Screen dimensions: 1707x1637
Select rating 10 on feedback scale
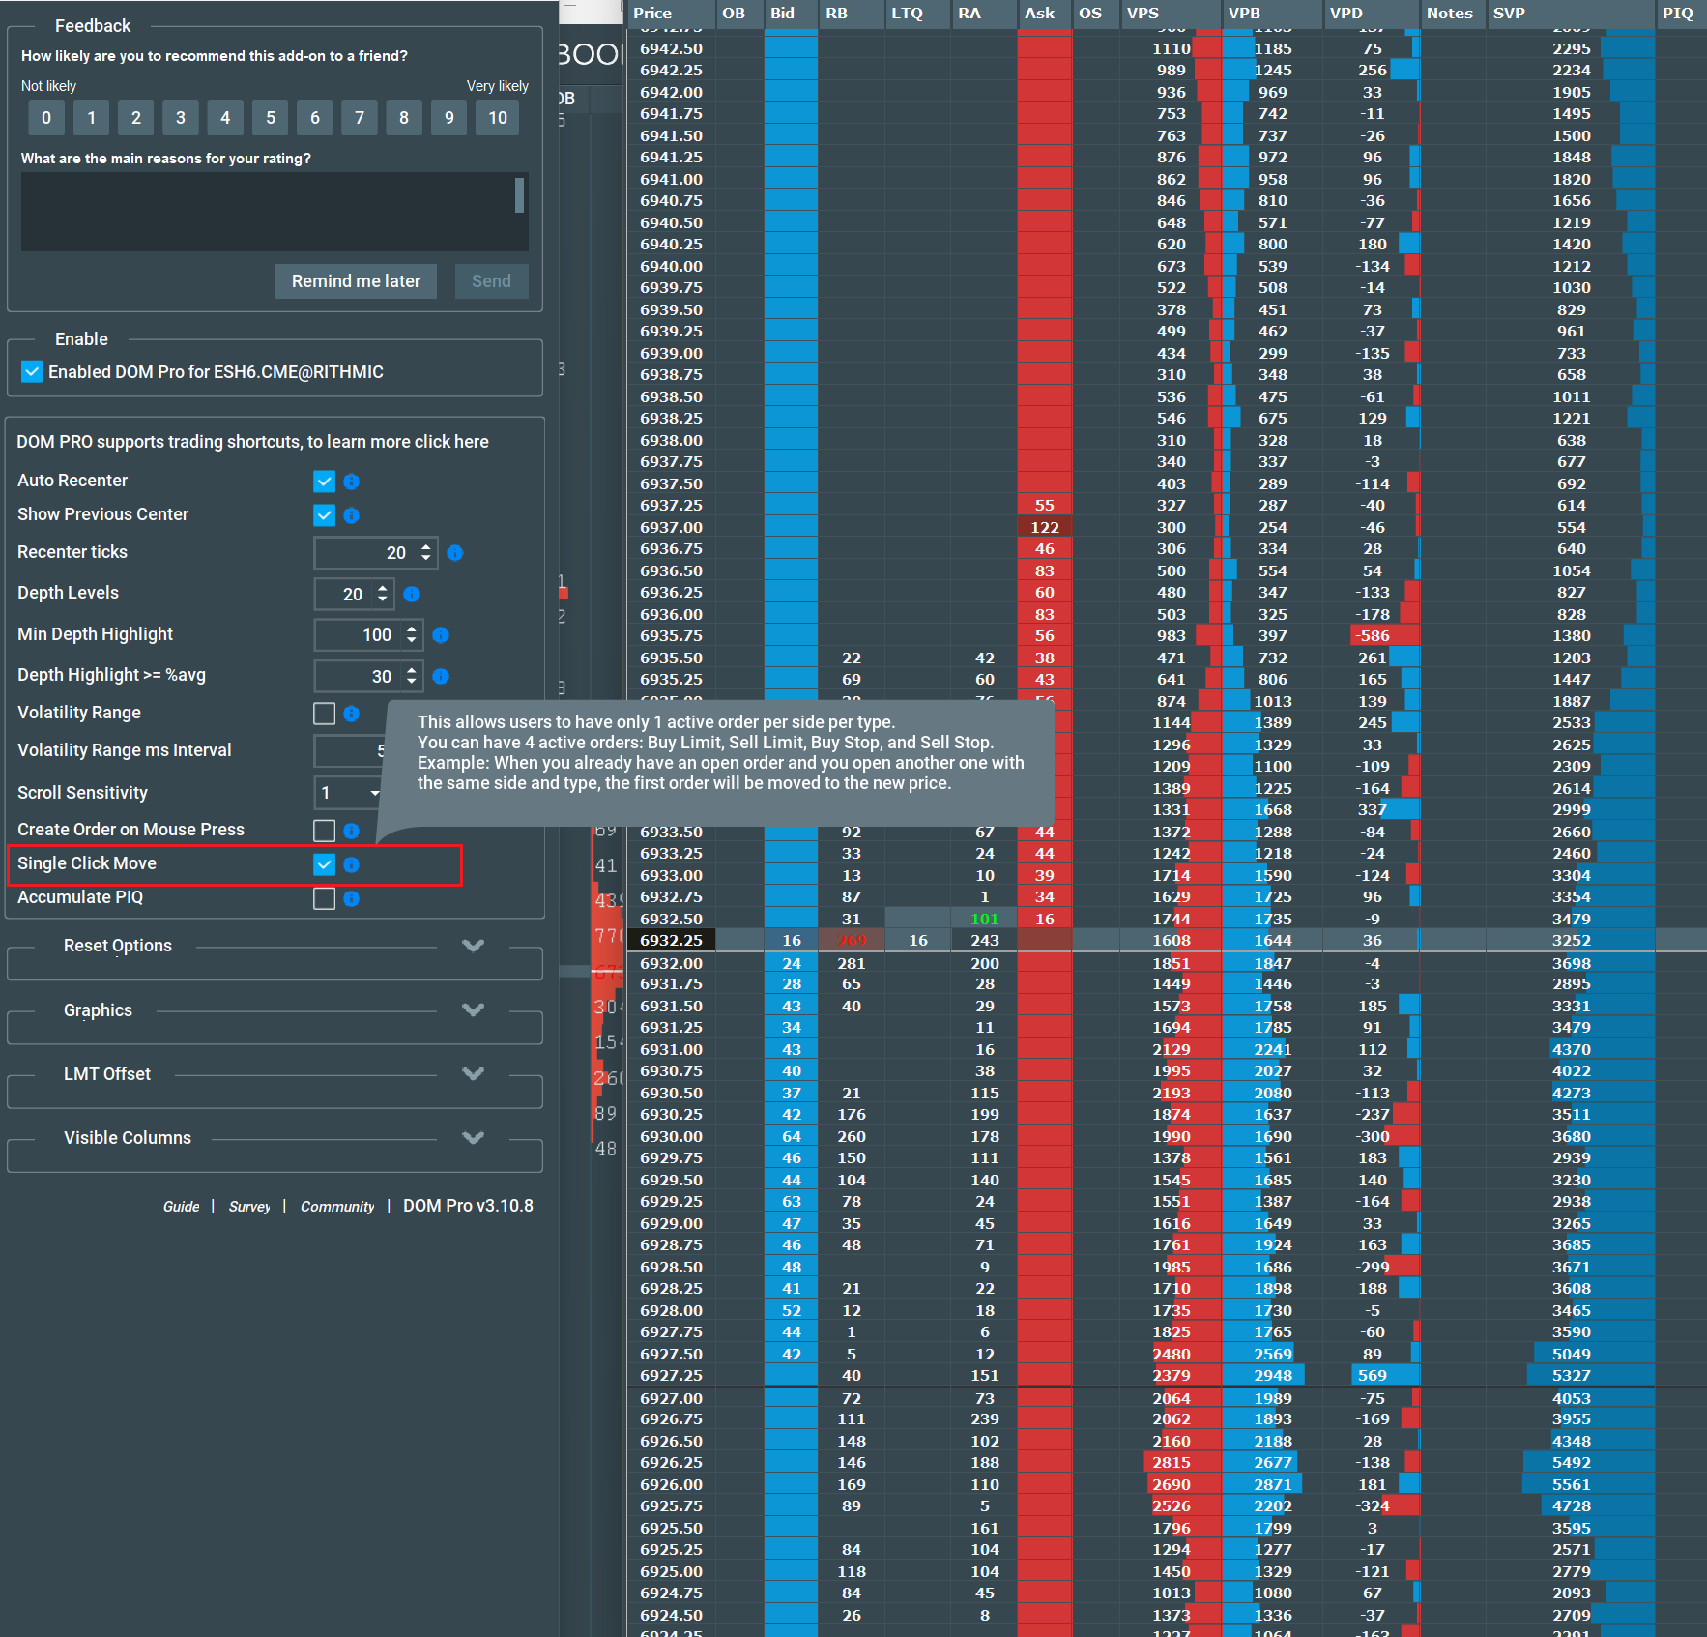click(498, 118)
